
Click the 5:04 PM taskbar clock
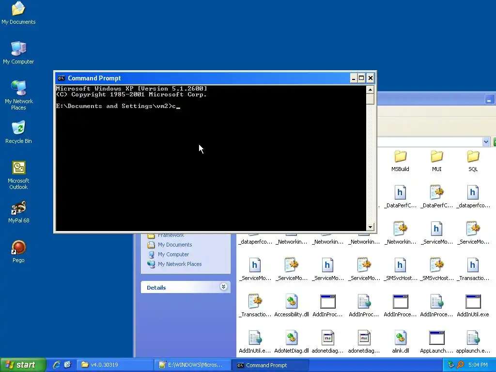pos(478,365)
